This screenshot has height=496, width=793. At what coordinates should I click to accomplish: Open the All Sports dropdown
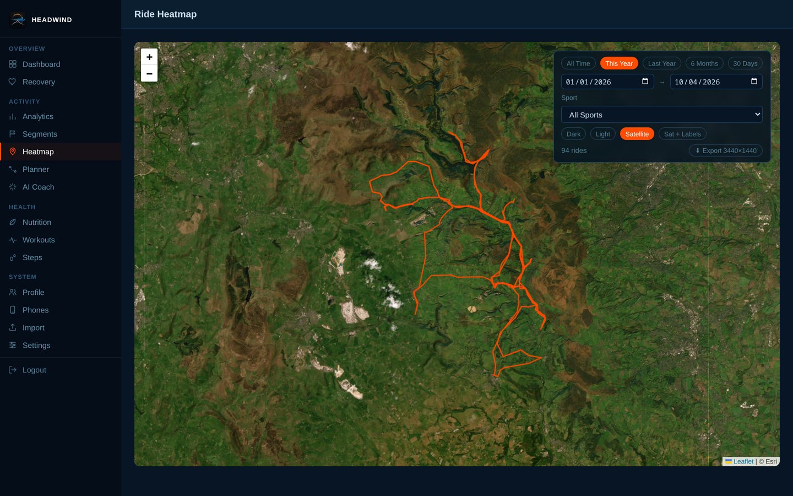coord(662,115)
